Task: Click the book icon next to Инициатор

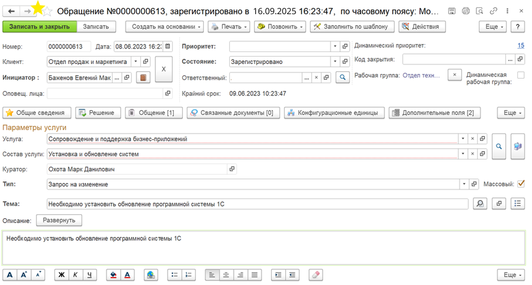Action: 143,77
